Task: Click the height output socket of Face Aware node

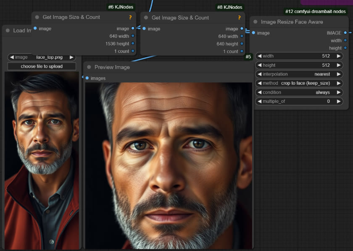Action: click(345, 48)
